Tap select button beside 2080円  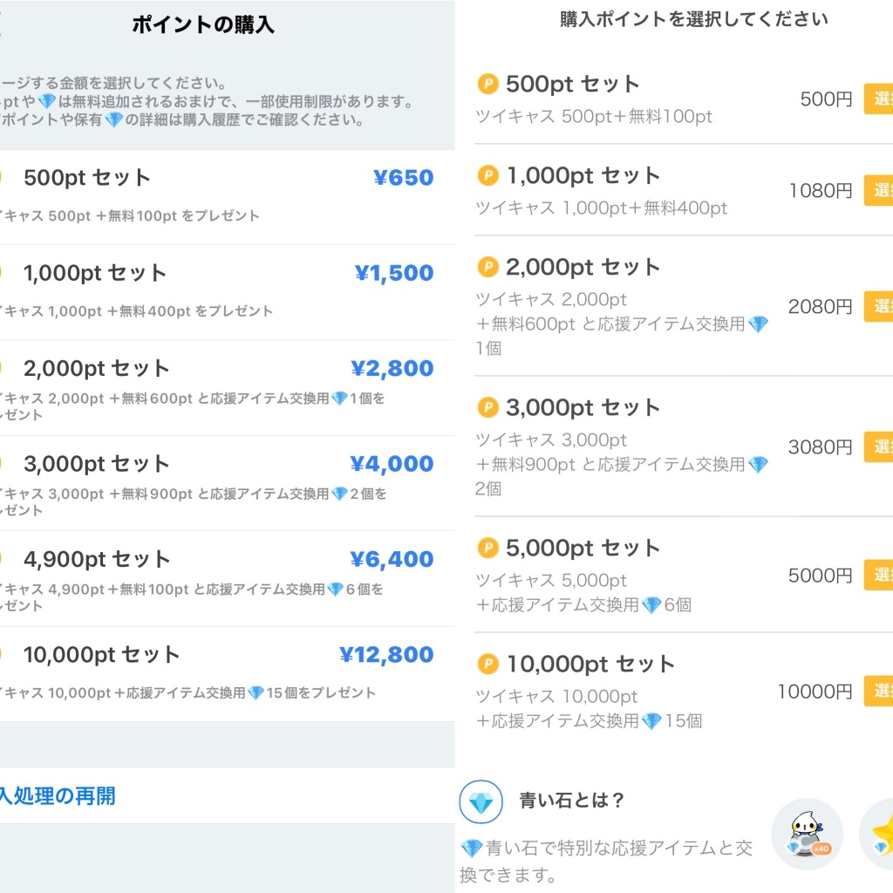[x=878, y=306]
